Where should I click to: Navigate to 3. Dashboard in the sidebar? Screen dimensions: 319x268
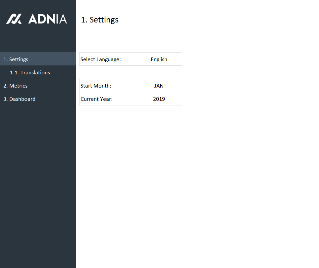coord(19,99)
